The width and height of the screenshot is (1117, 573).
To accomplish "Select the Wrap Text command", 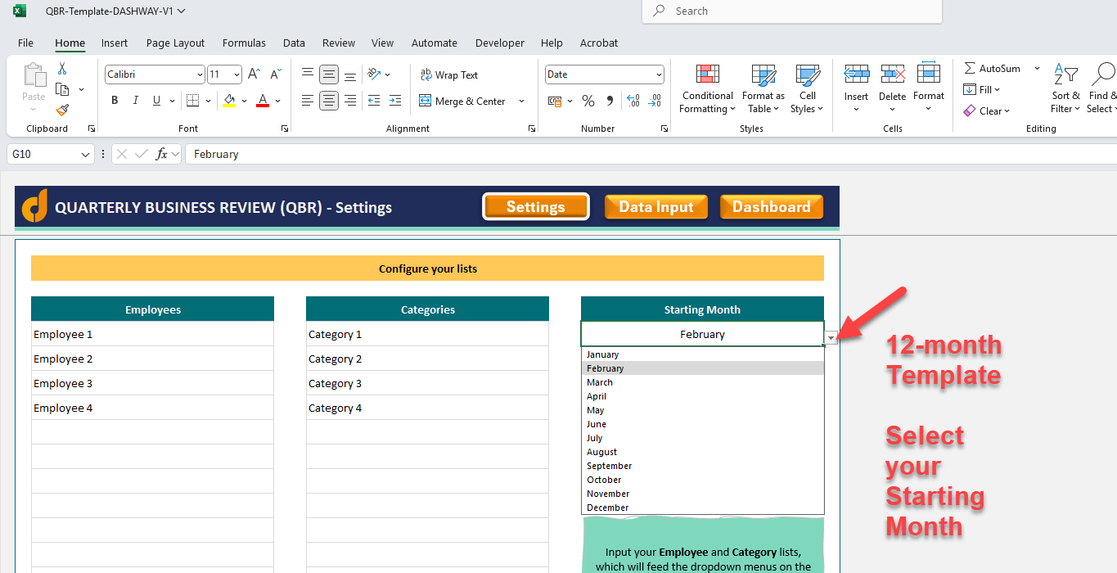I will pos(449,74).
